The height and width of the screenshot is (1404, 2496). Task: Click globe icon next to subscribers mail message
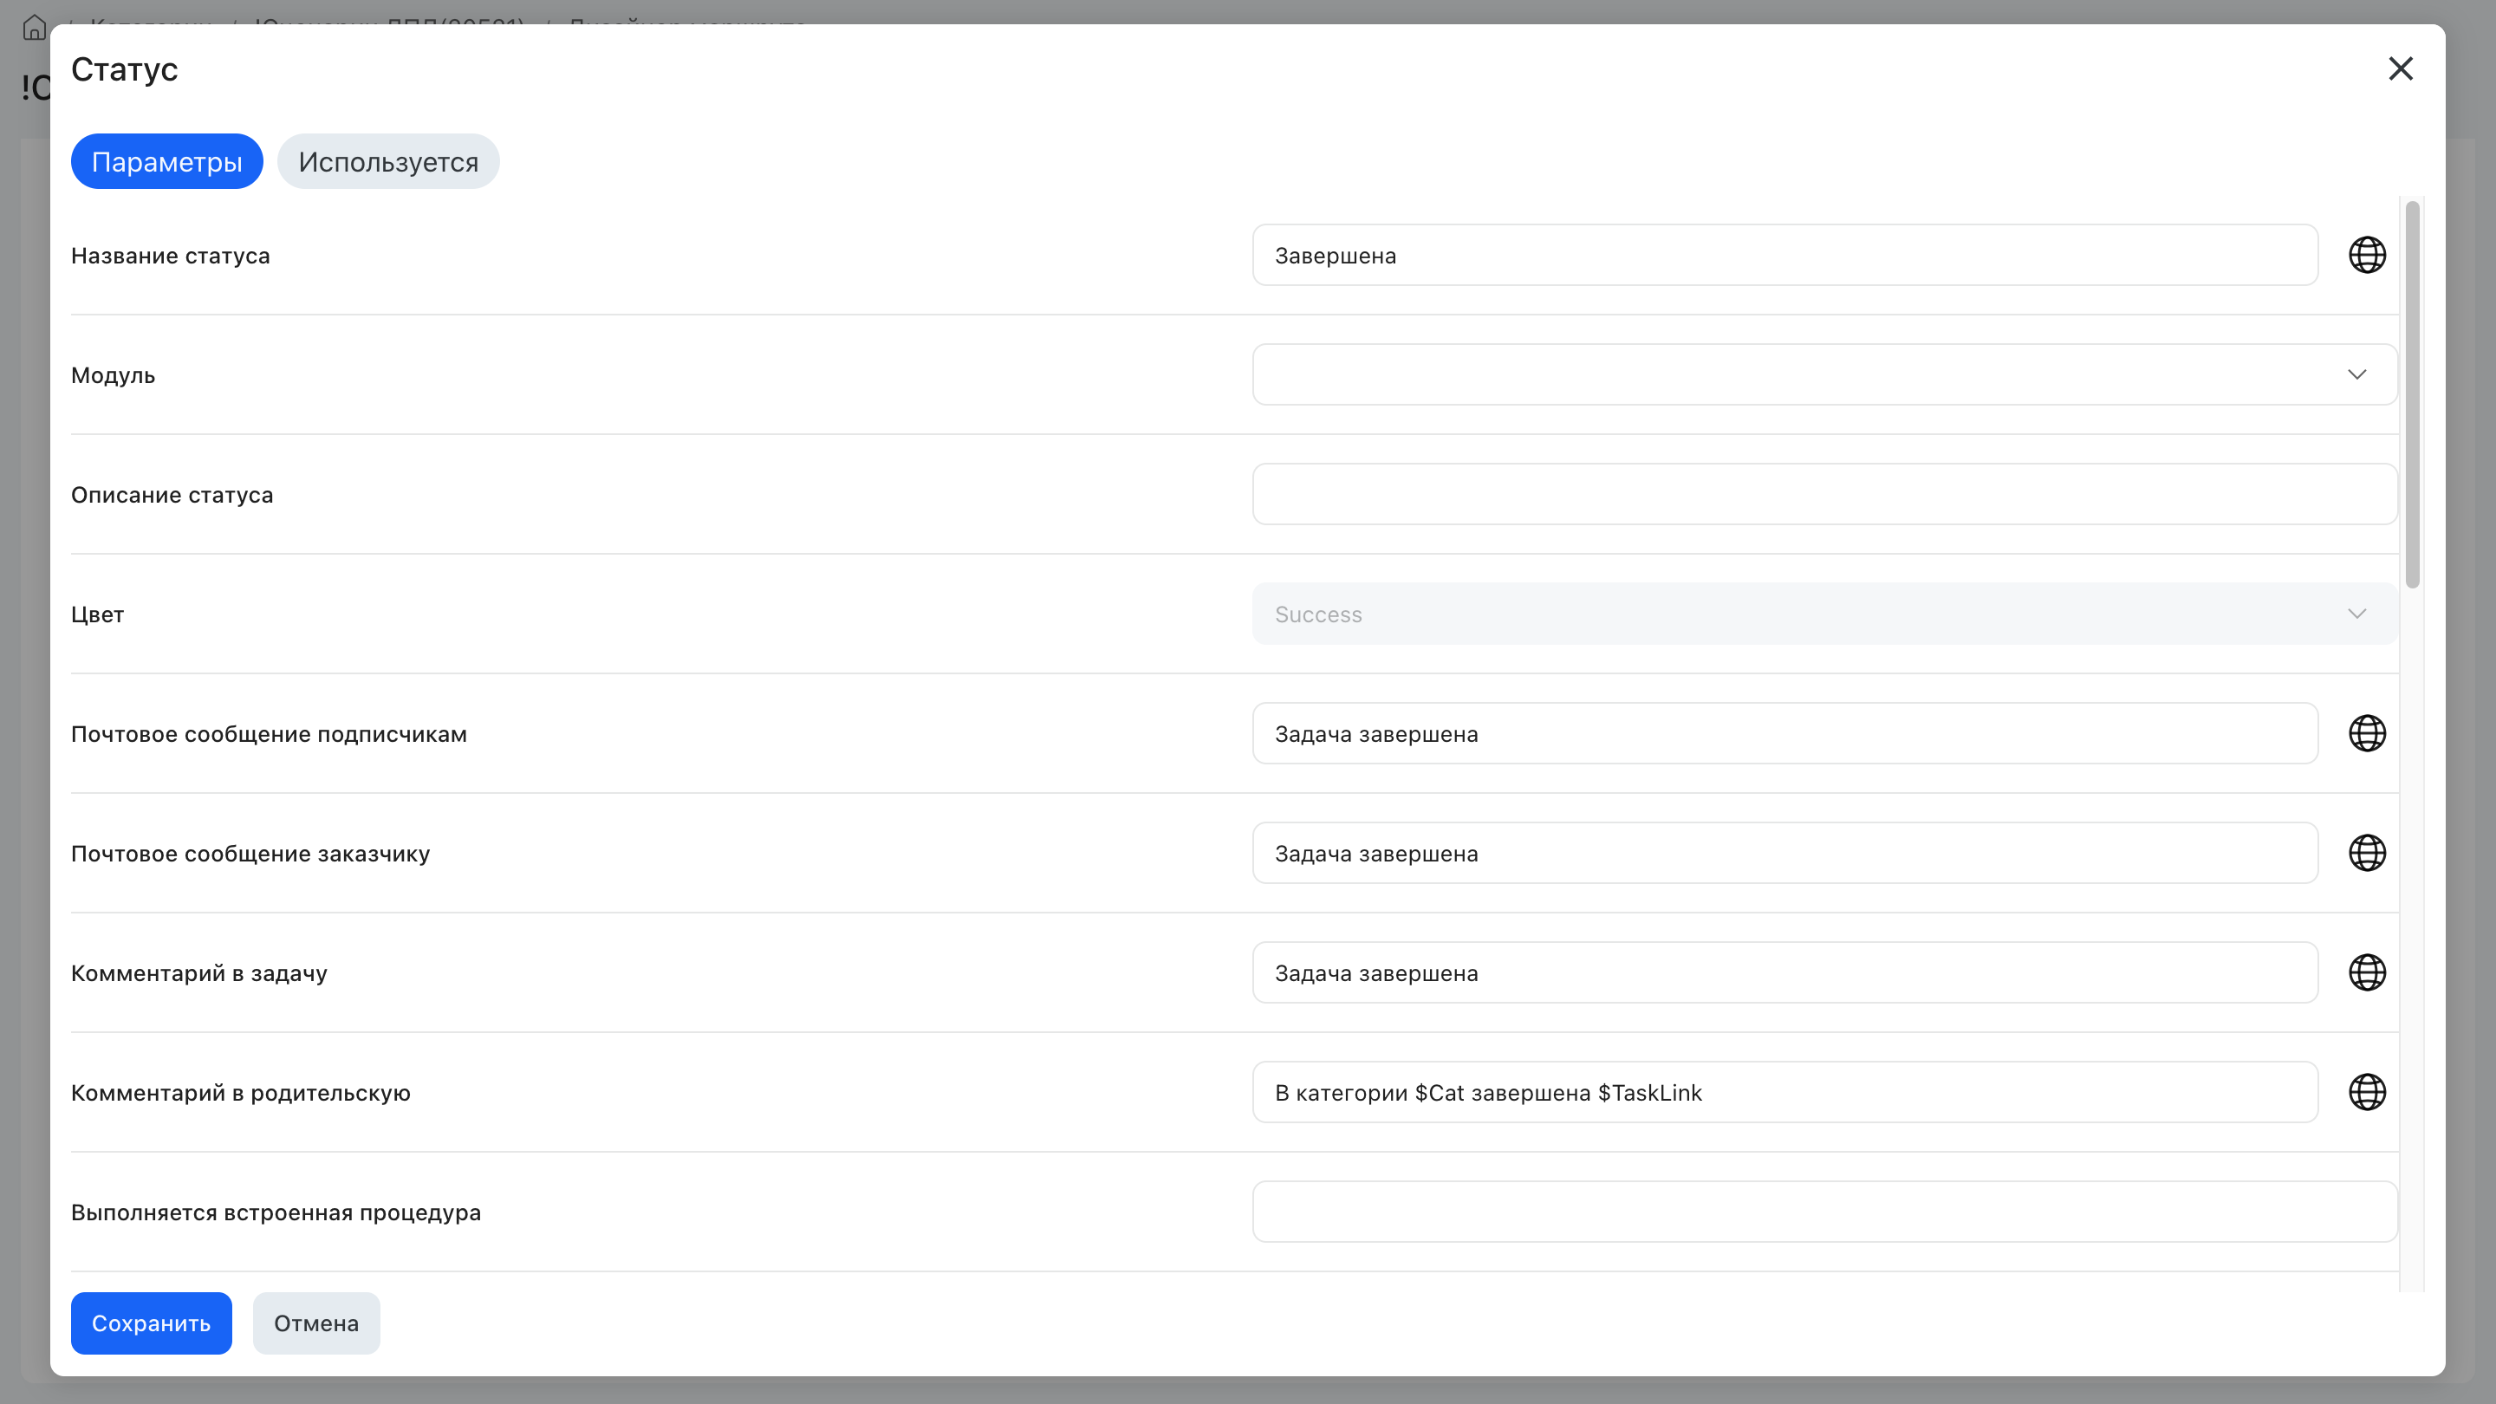coord(2366,733)
